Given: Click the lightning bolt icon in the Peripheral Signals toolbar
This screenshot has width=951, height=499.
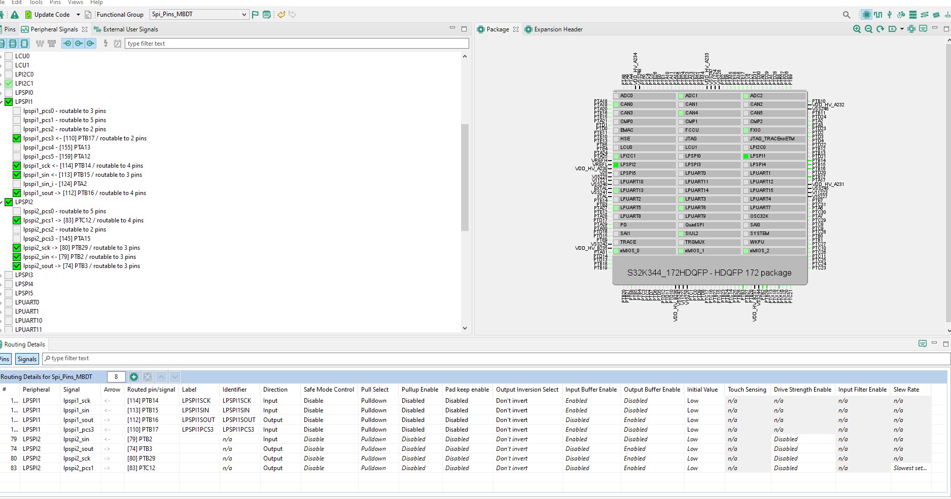Looking at the screenshot, I should coord(105,44).
